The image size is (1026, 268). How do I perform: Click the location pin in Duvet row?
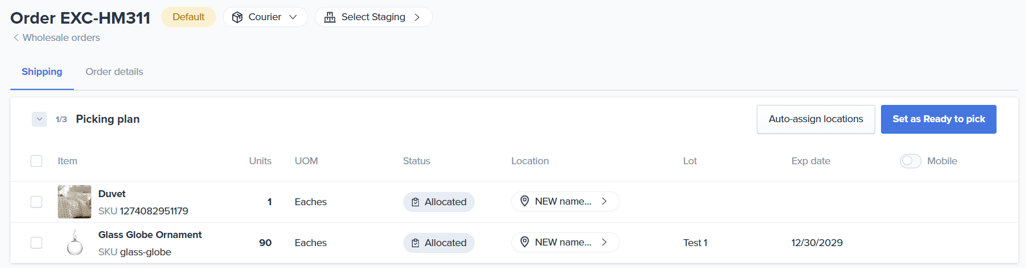tap(525, 201)
